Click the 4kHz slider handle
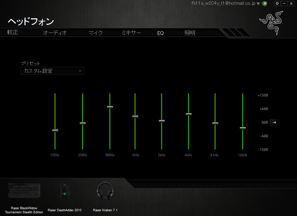Screen dimensions: 297x216 pos(189,114)
